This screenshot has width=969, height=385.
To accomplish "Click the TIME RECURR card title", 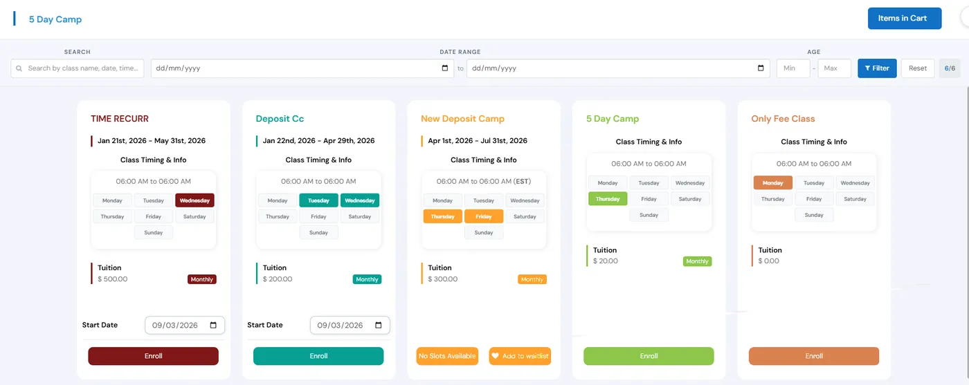I will 120,119.
